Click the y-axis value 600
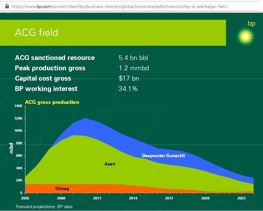This screenshot has height=211, width=263. point(19,156)
